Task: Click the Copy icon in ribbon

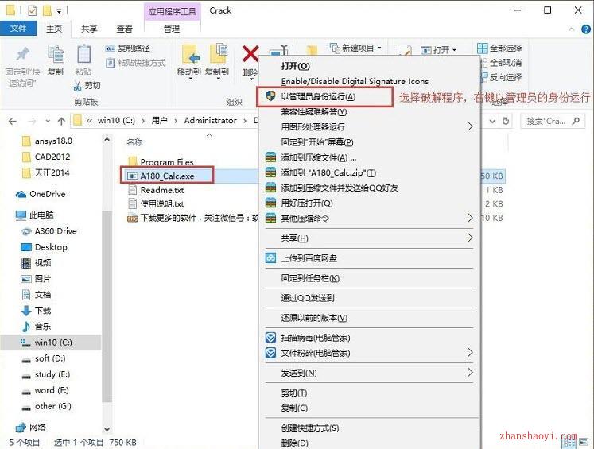Action: pyautogui.click(x=56, y=54)
